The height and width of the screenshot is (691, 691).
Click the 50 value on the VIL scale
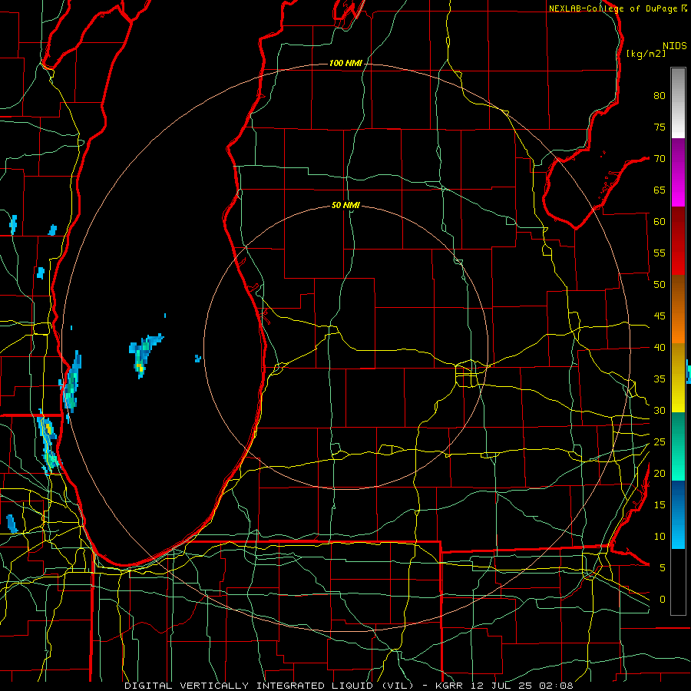[660, 285]
